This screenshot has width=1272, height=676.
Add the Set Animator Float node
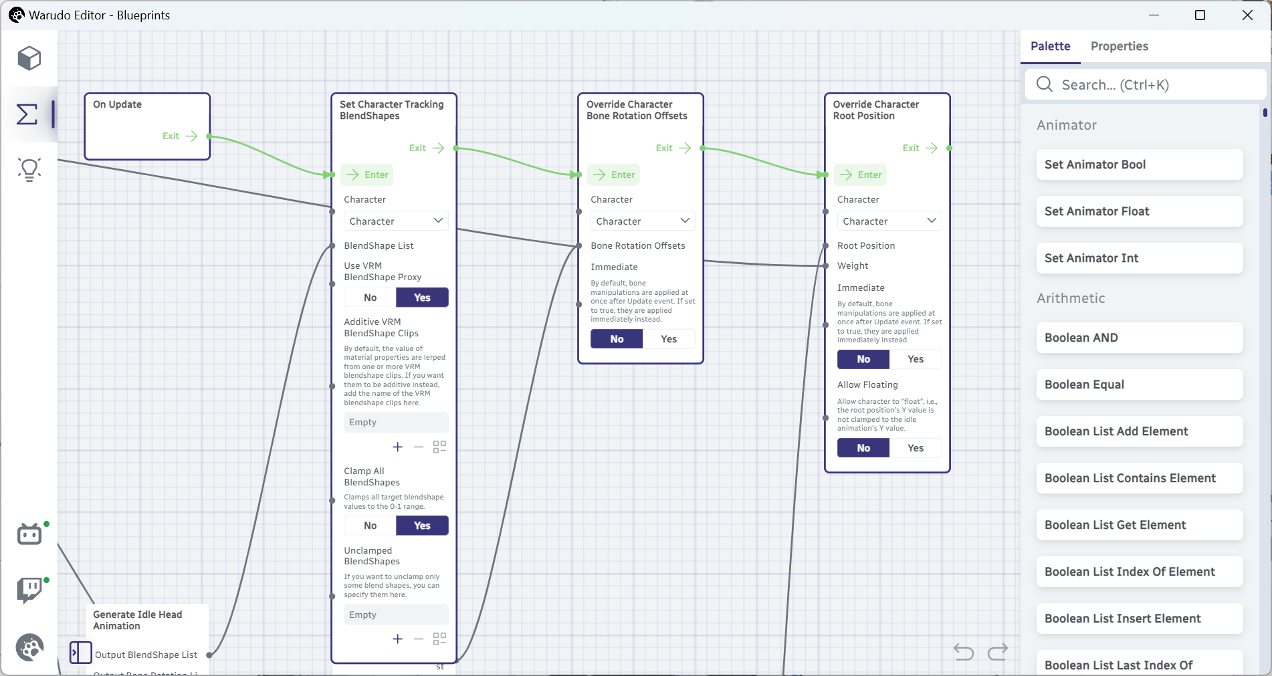click(x=1140, y=211)
